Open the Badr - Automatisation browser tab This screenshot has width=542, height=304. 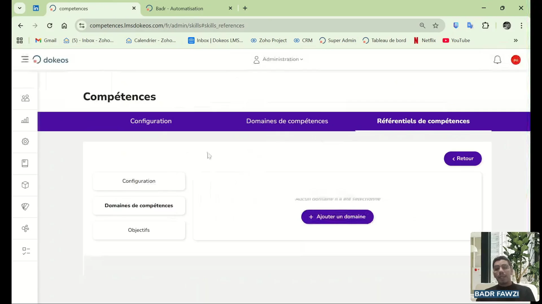pyautogui.click(x=179, y=8)
